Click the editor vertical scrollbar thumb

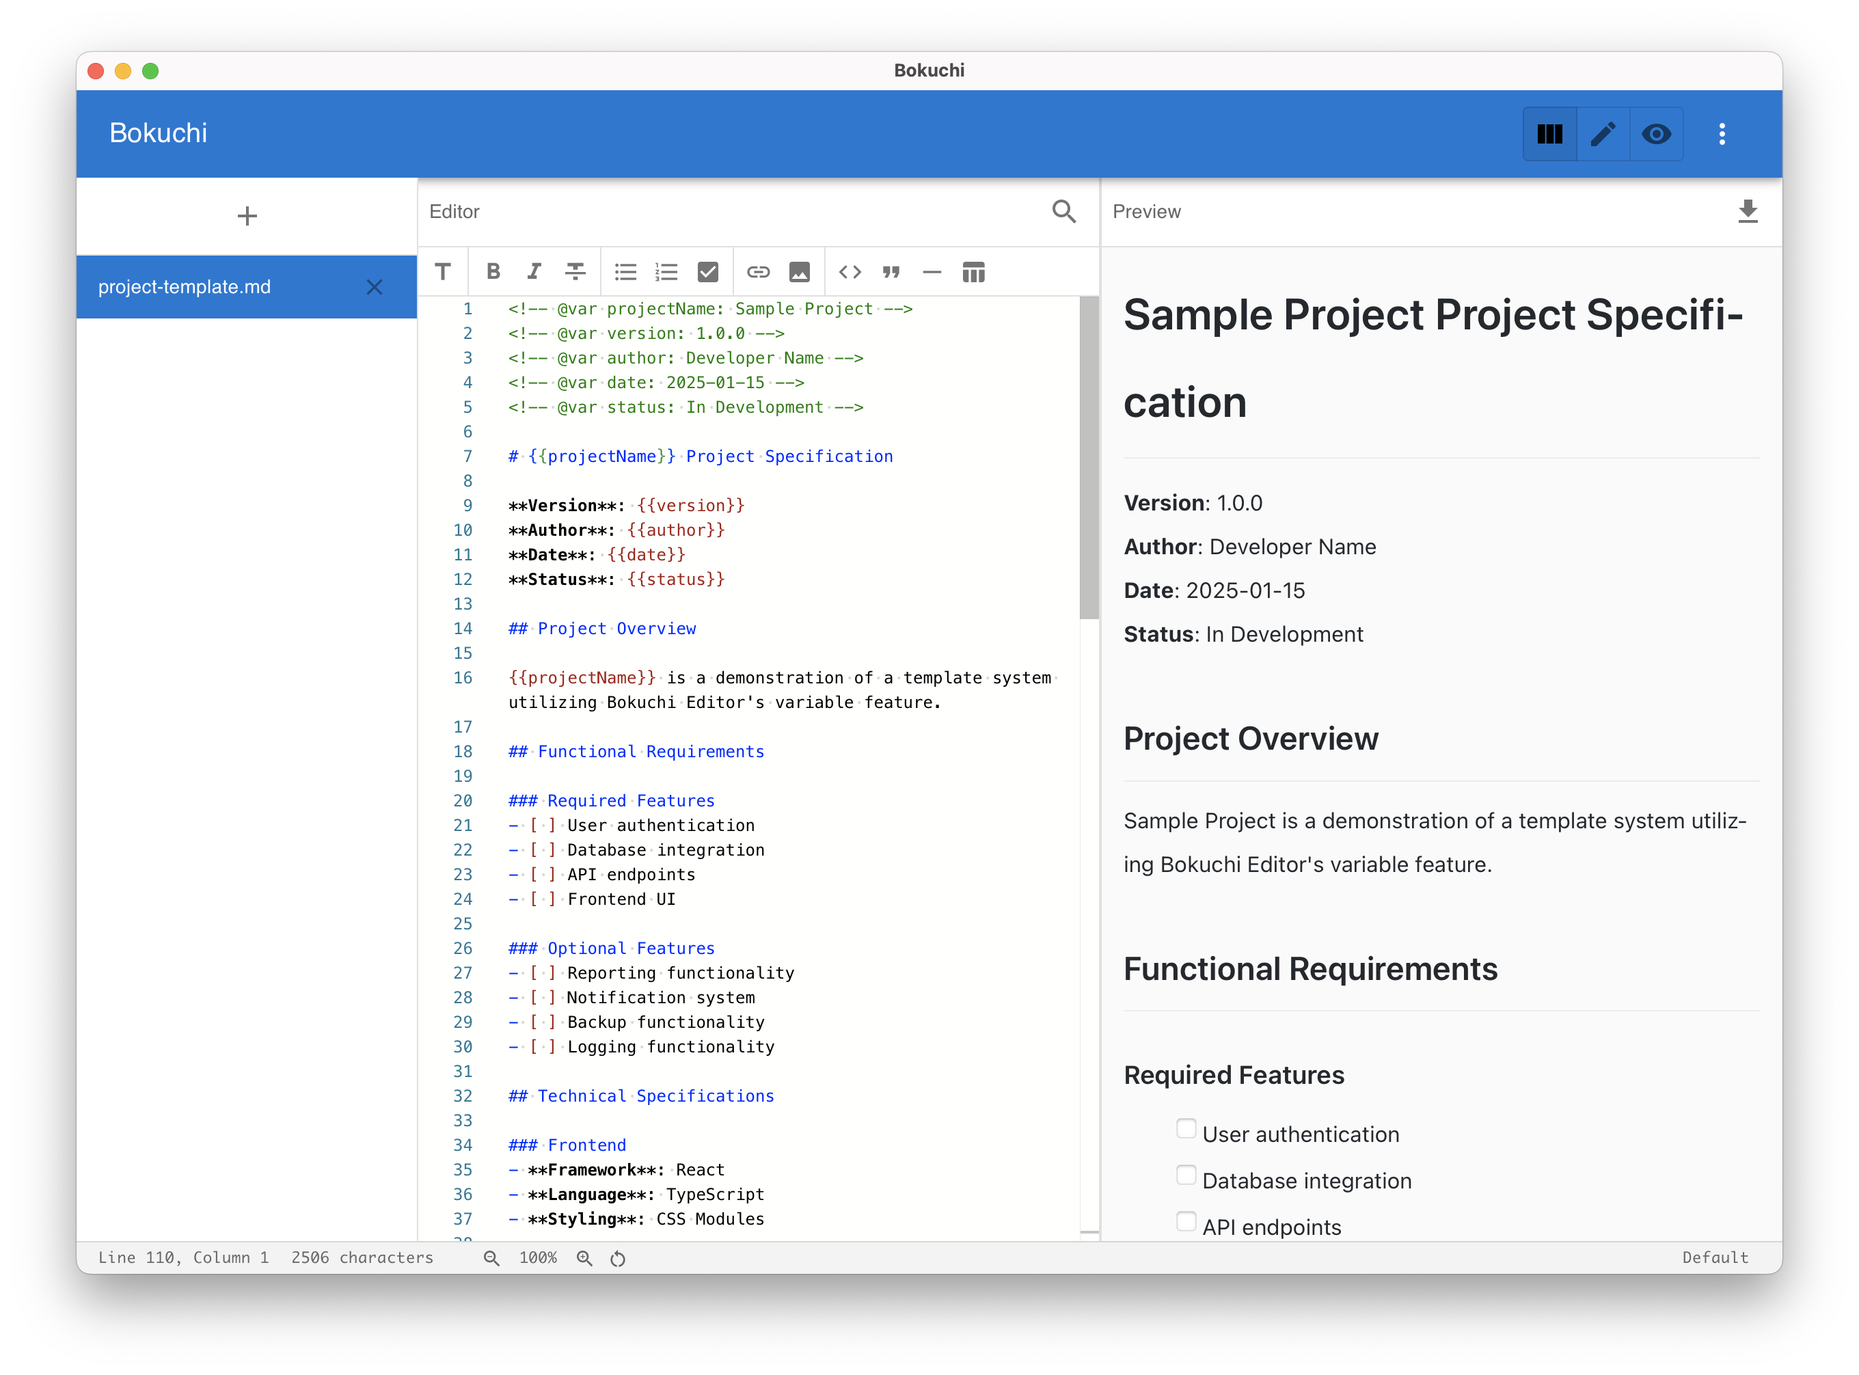pos(1089,458)
